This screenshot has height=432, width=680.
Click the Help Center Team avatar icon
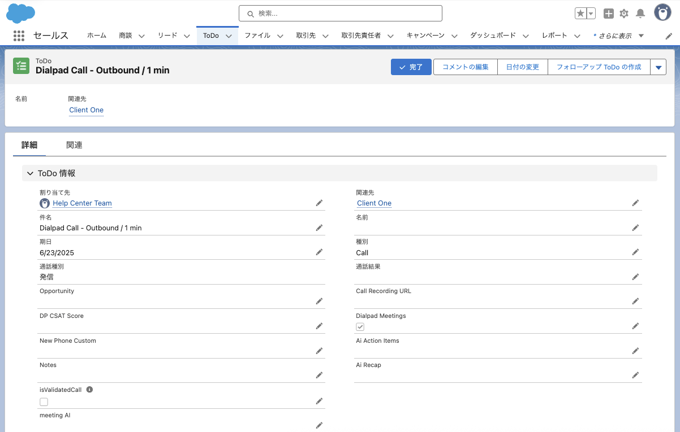pos(45,203)
